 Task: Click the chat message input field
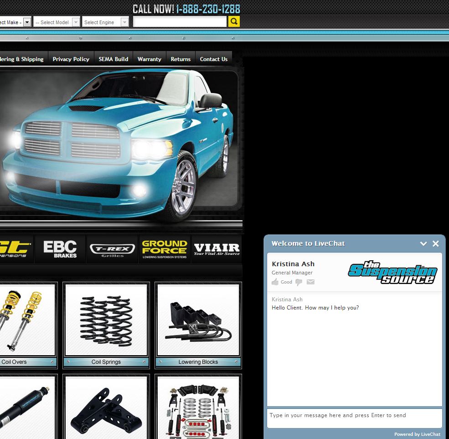pyautogui.click(x=355, y=418)
